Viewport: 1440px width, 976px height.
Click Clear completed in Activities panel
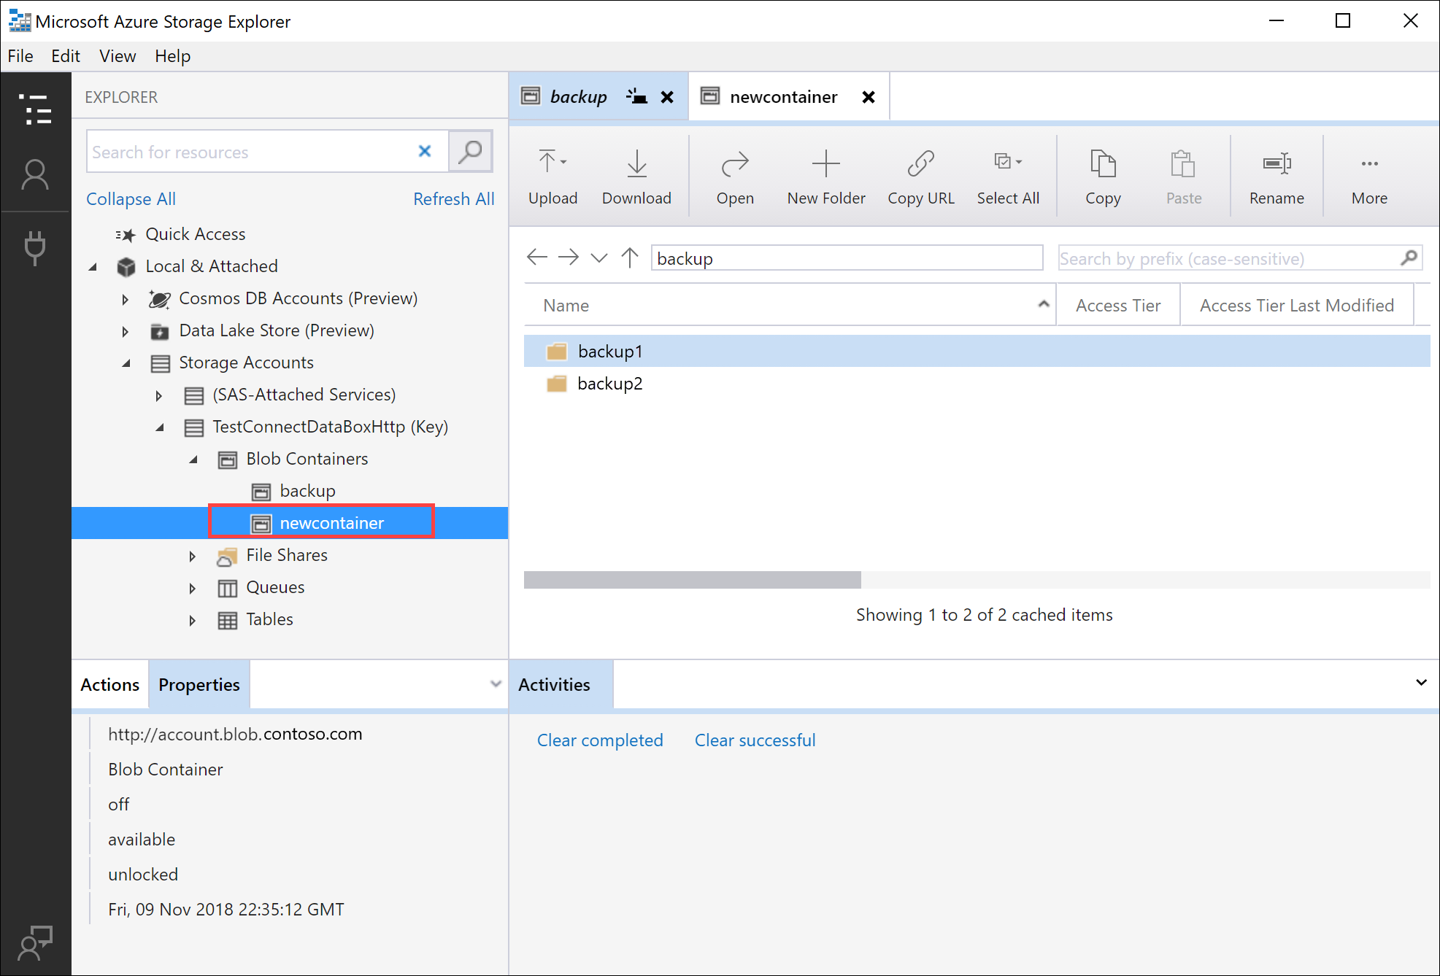coord(599,740)
